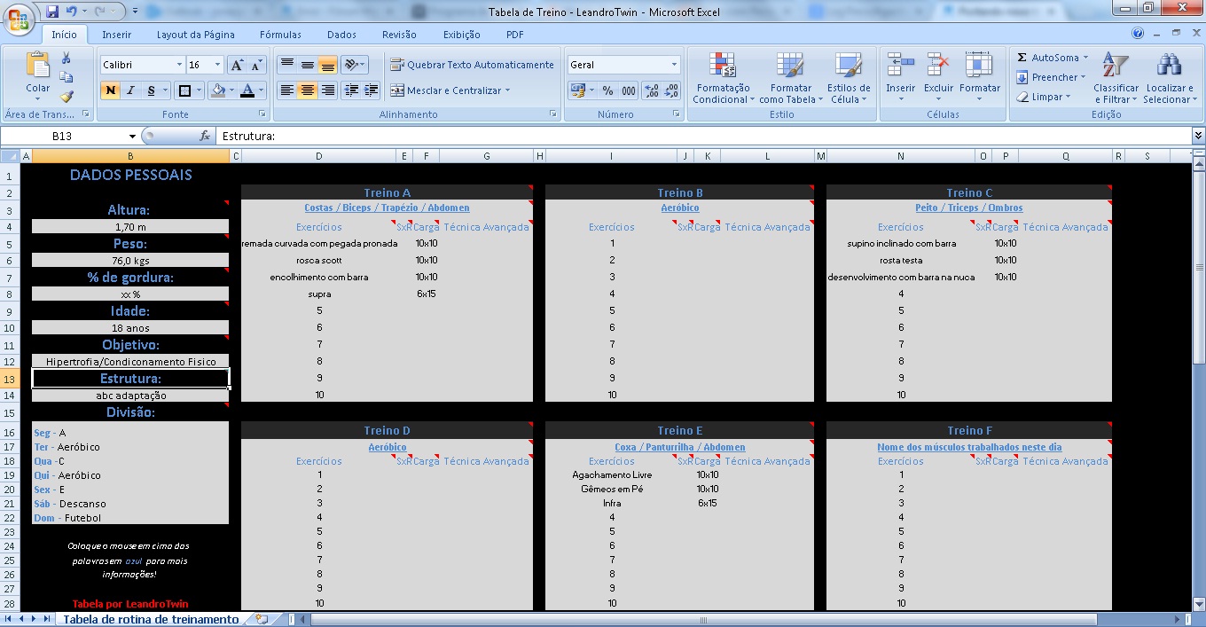
Task: Toggle underline (S) formatting
Action: 152,90
